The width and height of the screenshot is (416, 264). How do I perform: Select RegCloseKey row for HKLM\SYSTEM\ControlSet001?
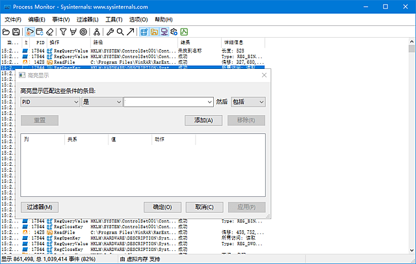[x=133, y=226]
